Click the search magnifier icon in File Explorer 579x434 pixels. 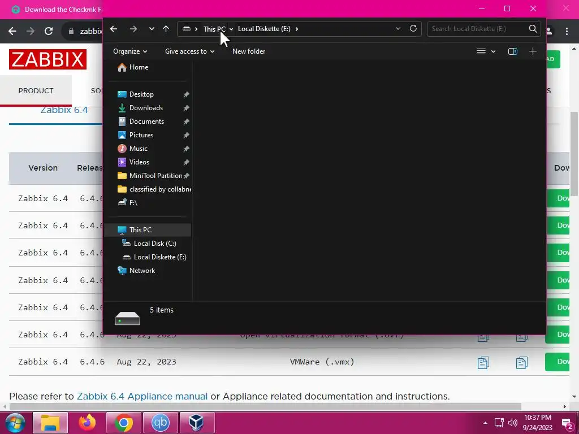point(533,29)
